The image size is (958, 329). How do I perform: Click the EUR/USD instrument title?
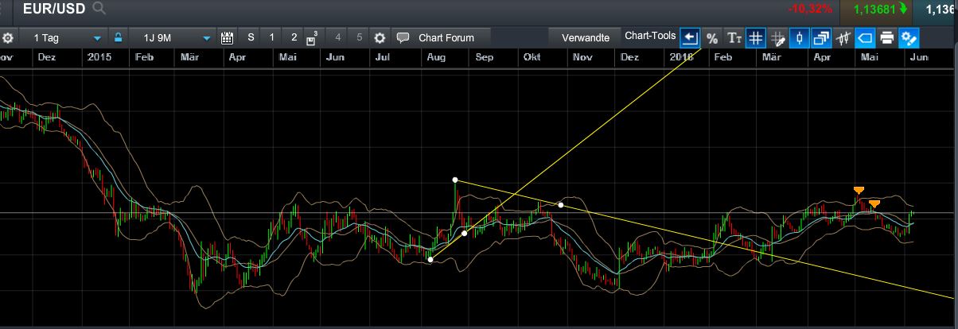tap(55, 10)
